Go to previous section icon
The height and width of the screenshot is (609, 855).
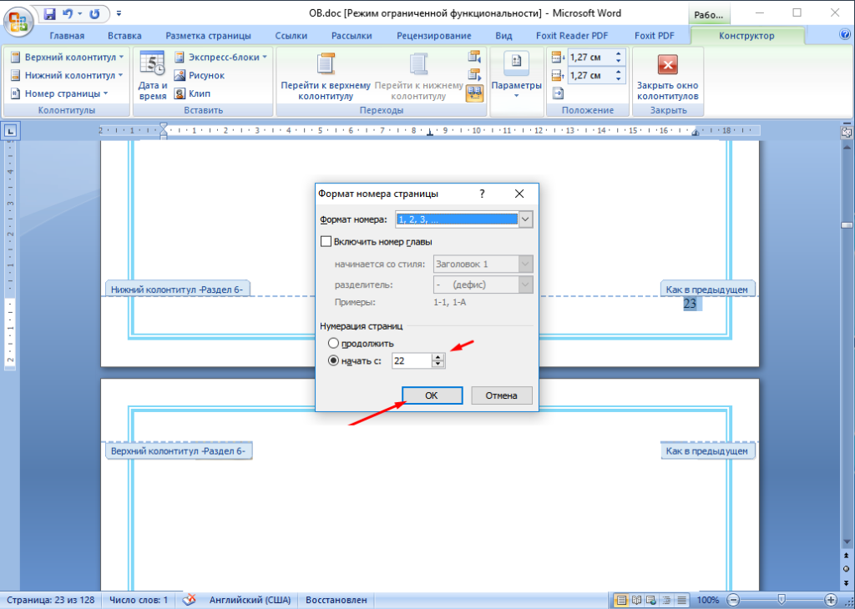pyautogui.click(x=474, y=57)
